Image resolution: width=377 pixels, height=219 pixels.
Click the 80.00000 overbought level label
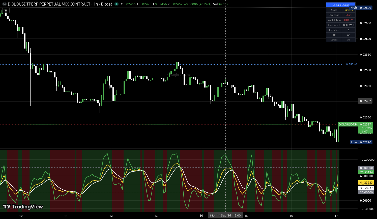point(366,168)
